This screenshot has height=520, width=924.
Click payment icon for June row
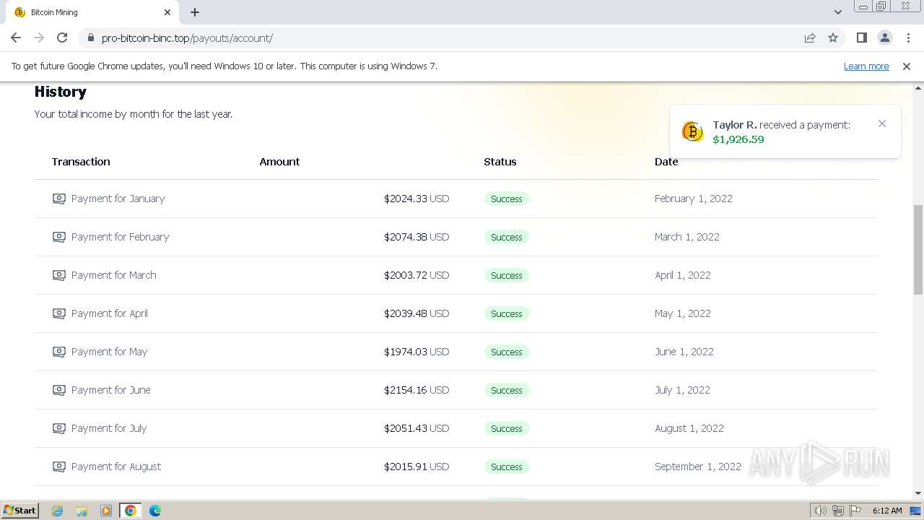click(x=59, y=390)
